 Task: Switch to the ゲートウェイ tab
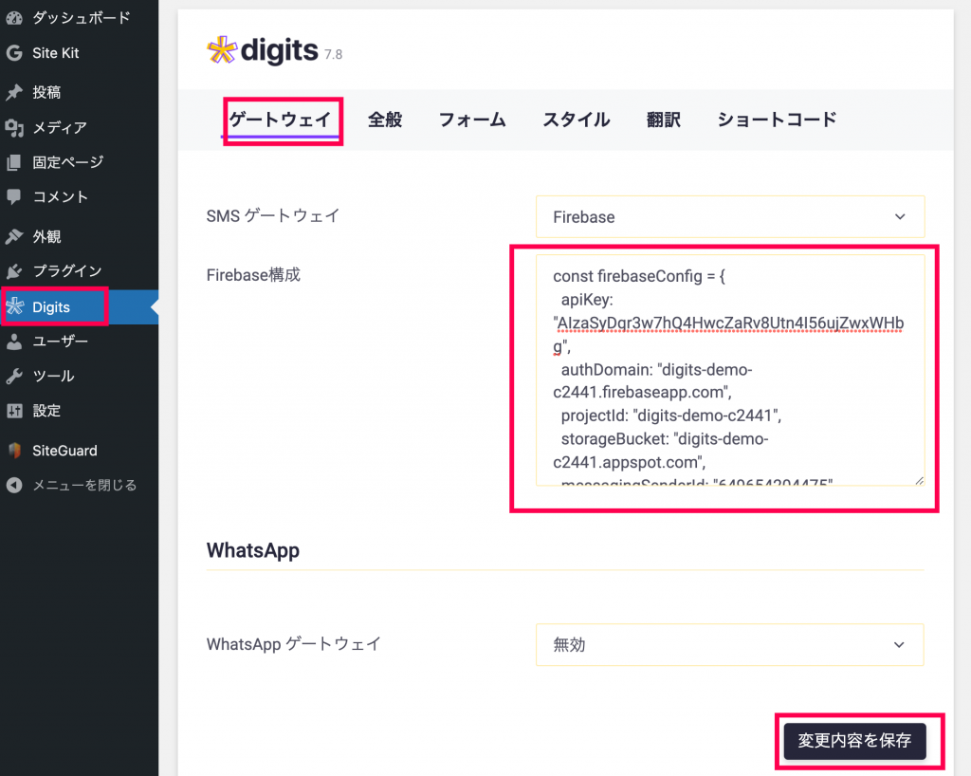(x=281, y=120)
